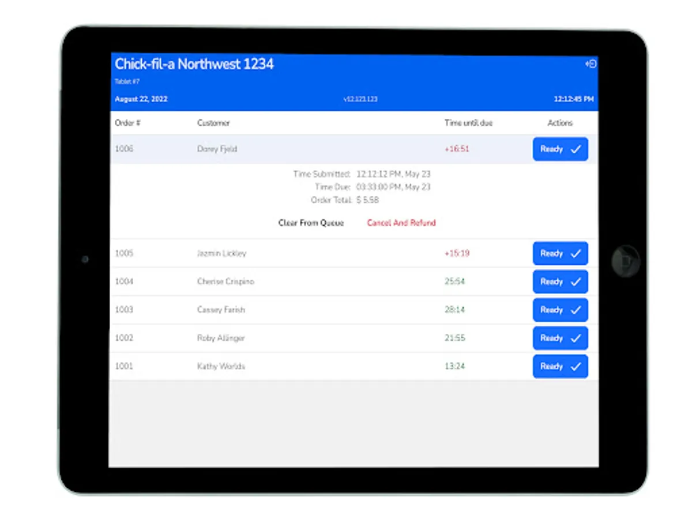This screenshot has height=519, width=692.
Task: Click the Customer column header
Action: pyautogui.click(x=213, y=123)
